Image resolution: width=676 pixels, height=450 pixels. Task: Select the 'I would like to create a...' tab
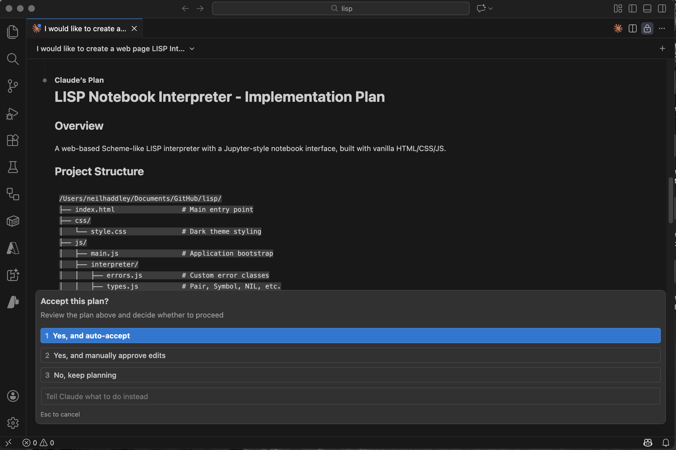(85, 29)
